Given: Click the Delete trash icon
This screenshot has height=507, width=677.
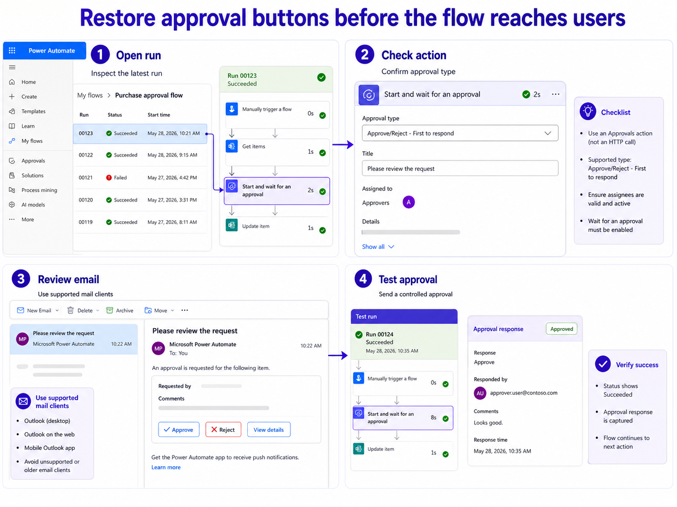Looking at the screenshot, I should 71,310.
